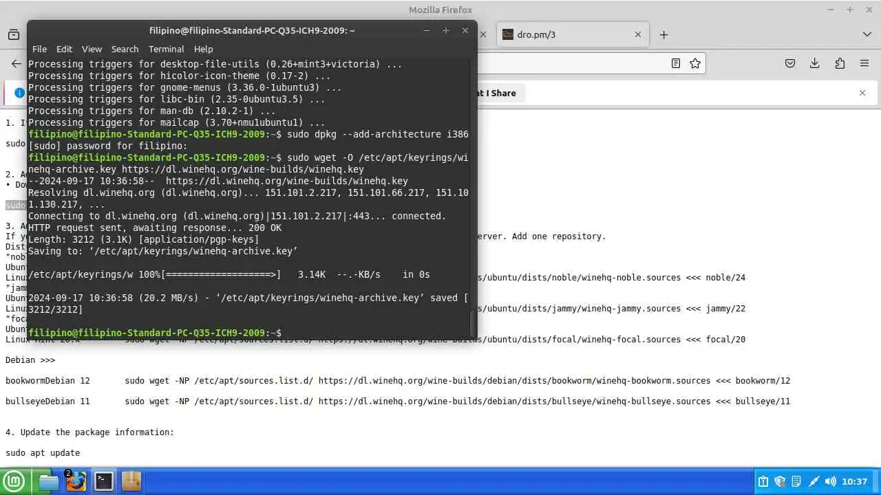This screenshot has height=495, width=881.
Task: Click 'sudo dpkg --add-architecture i386' command
Action: tap(378, 134)
